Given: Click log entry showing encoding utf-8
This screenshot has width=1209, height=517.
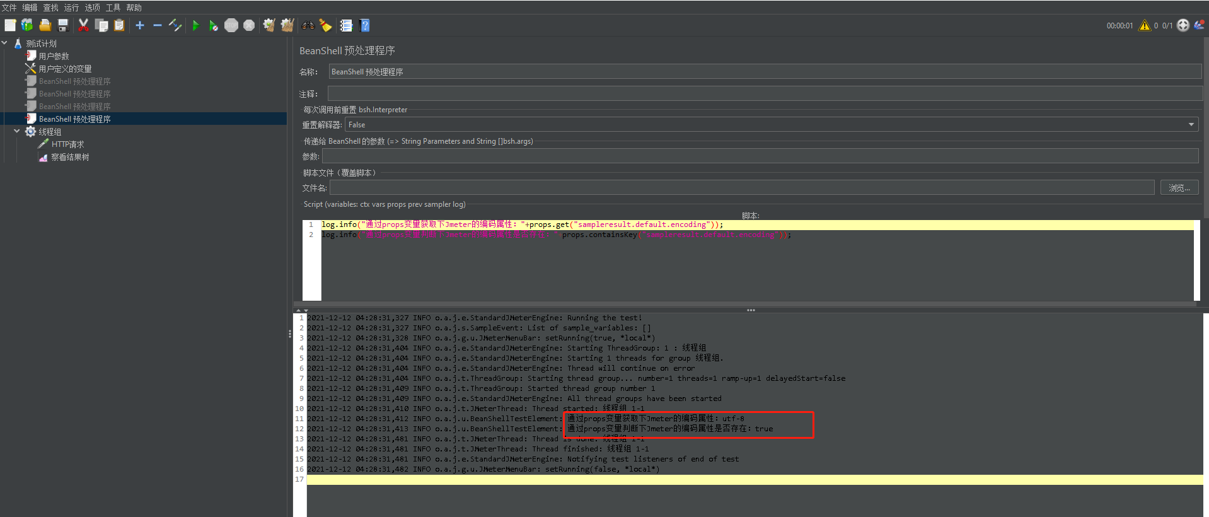Looking at the screenshot, I should click(x=526, y=419).
